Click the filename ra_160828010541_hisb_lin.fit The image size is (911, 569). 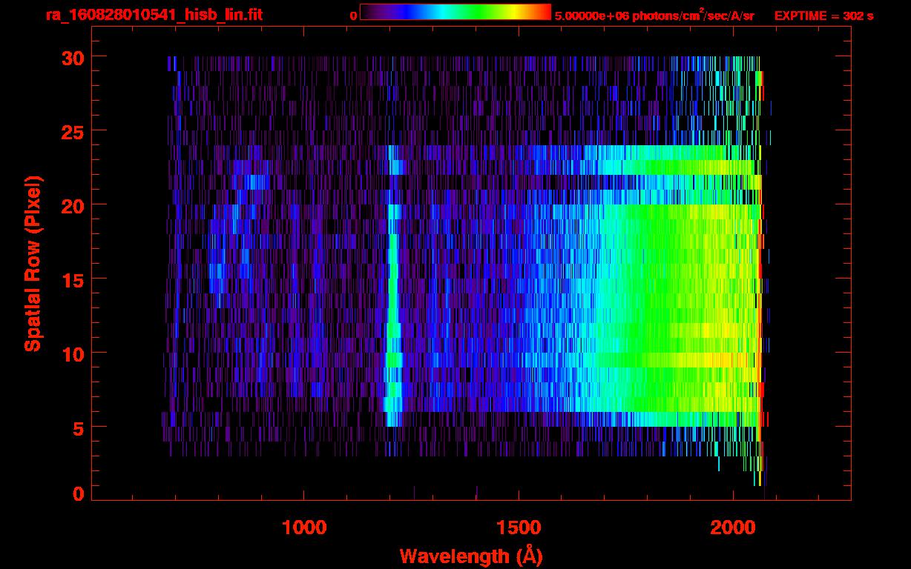pyautogui.click(x=154, y=15)
